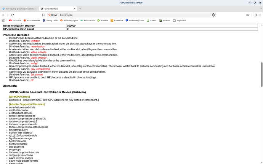Click the red 'gpu_compositing' disabled feature

pyautogui.click(x=40, y=69)
